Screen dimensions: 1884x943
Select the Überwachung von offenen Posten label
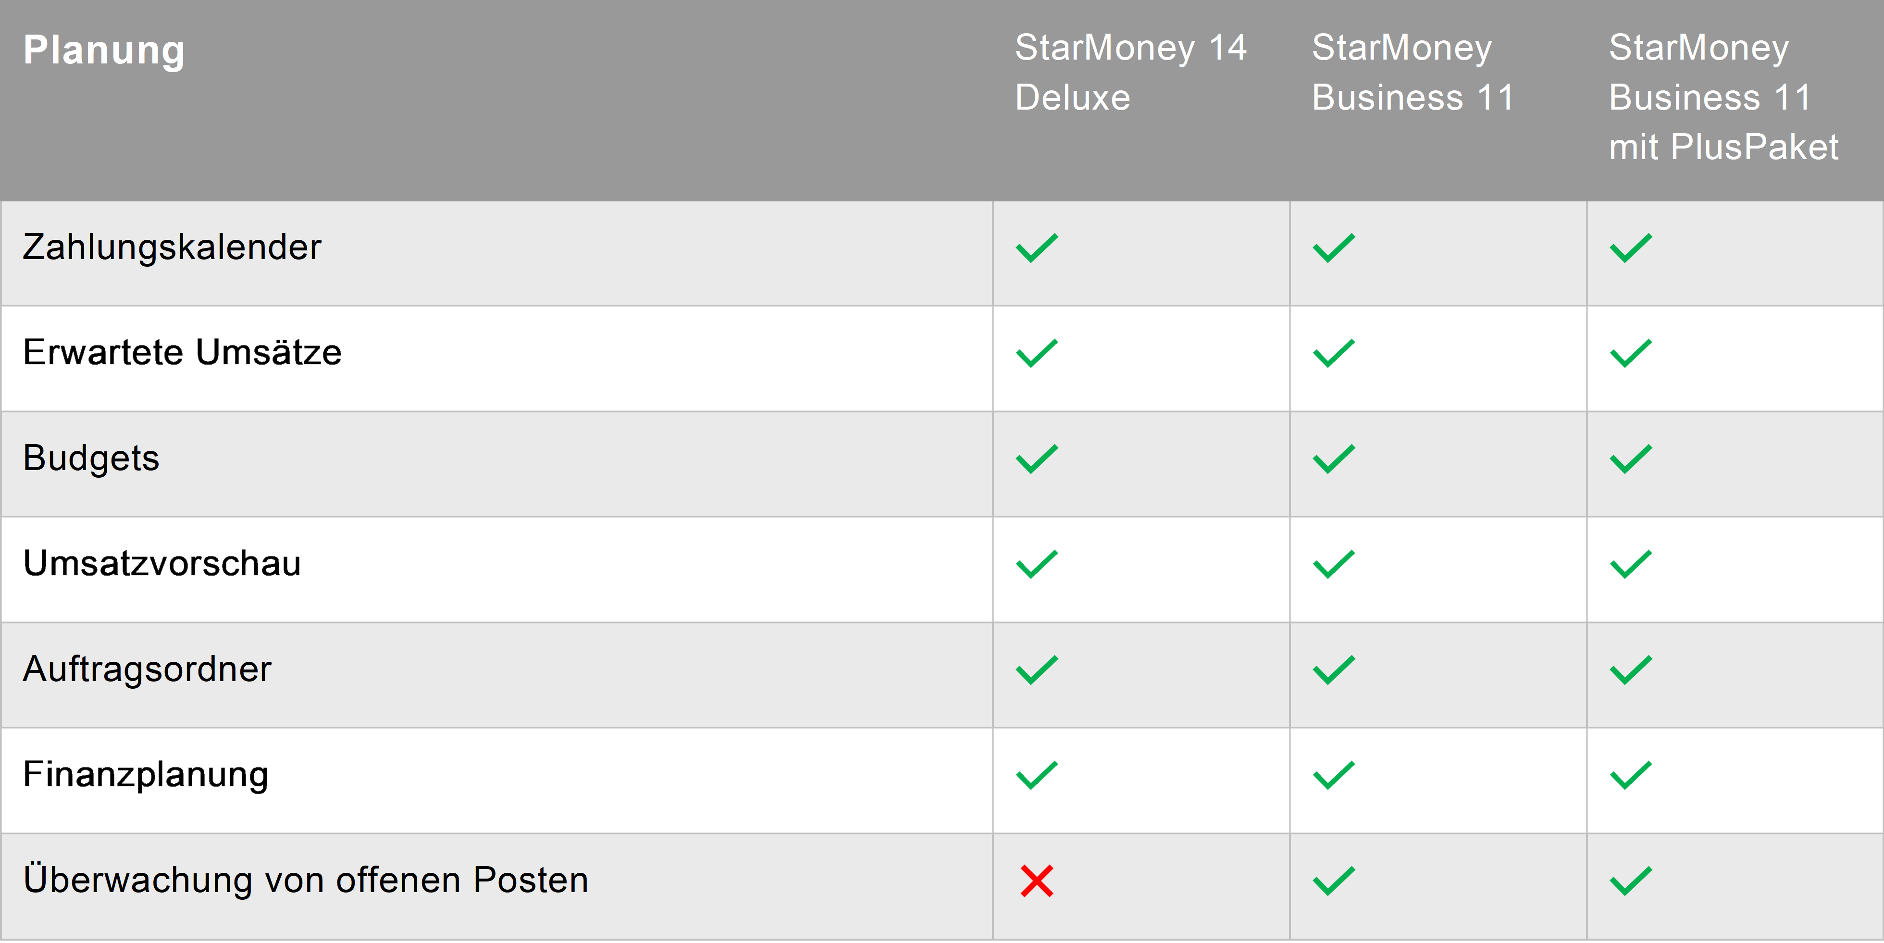(x=306, y=880)
